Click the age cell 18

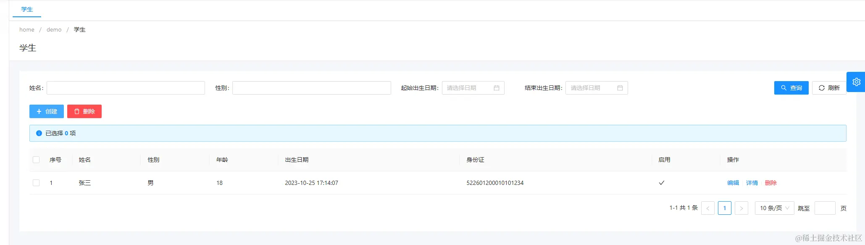coord(219,183)
